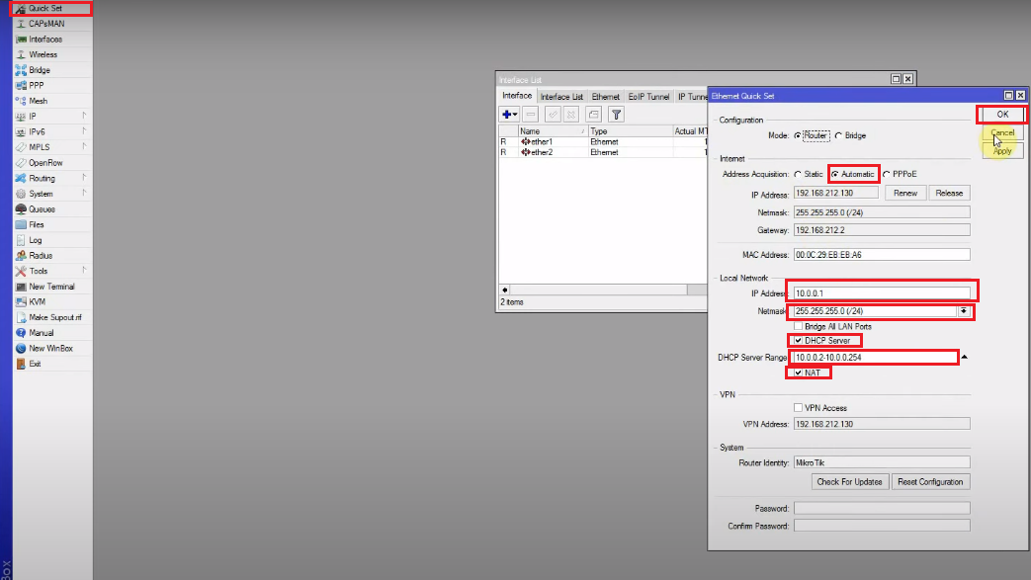Click Reset Configuration button

click(930, 482)
